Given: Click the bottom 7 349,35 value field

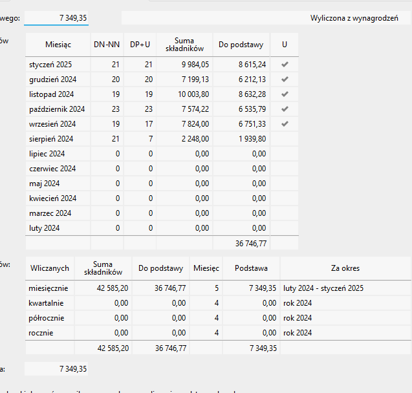Looking at the screenshot, I should (56, 369).
